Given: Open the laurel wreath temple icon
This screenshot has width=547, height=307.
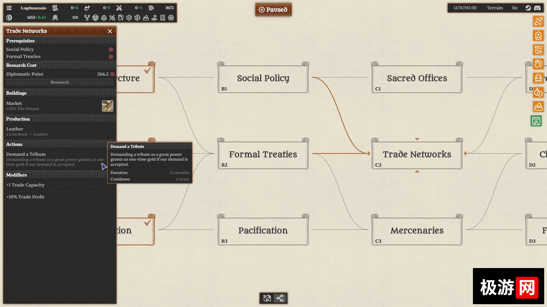Looking at the screenshot, I should (171, 18).
